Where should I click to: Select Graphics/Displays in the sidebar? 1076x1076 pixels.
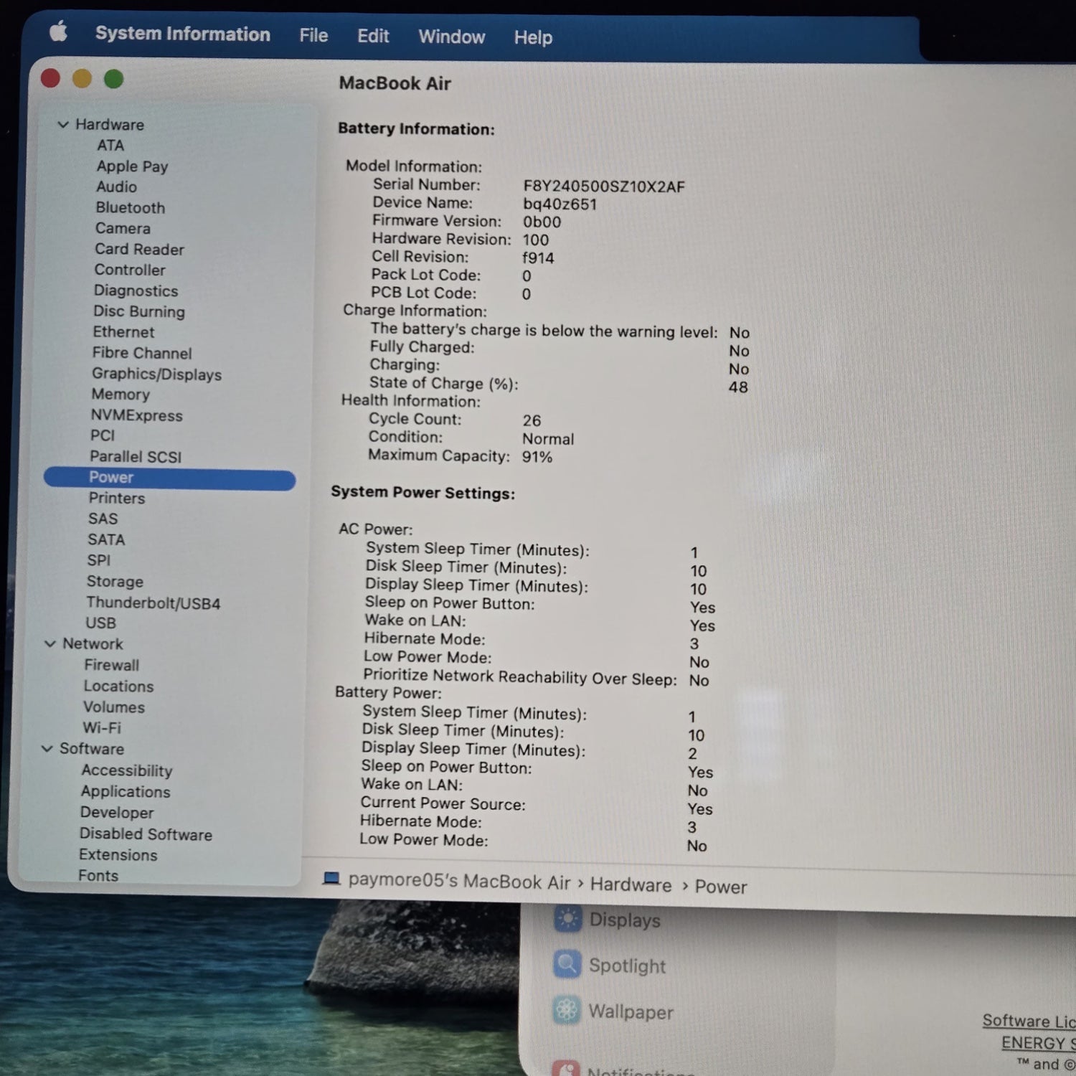156,374
